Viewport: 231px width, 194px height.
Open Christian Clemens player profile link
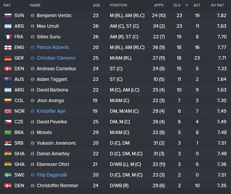[x=56, y=58]
